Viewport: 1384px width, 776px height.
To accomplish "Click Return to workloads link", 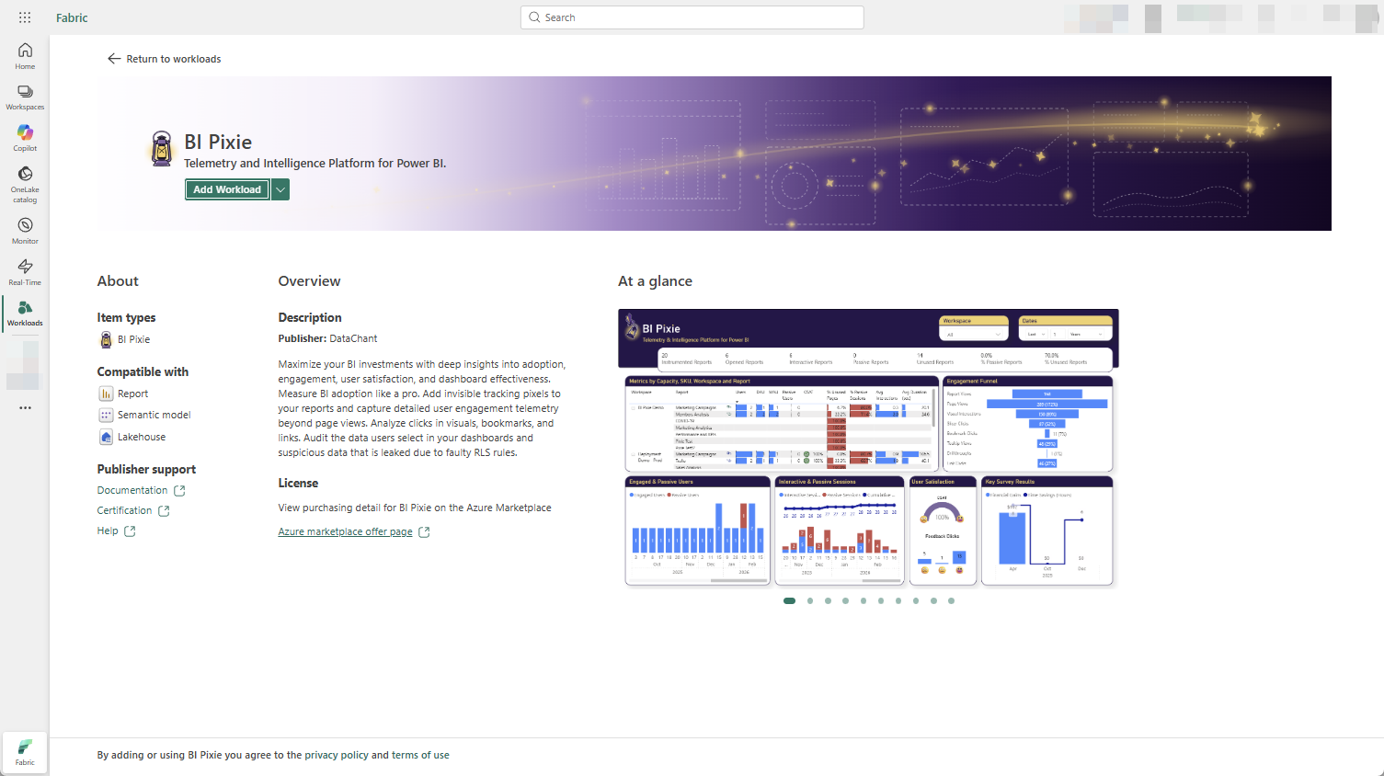I will (x=174, y=59).
